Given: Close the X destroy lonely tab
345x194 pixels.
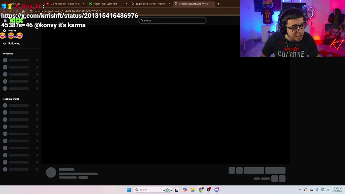Looking at the screenshot, I should click(169, 4).
